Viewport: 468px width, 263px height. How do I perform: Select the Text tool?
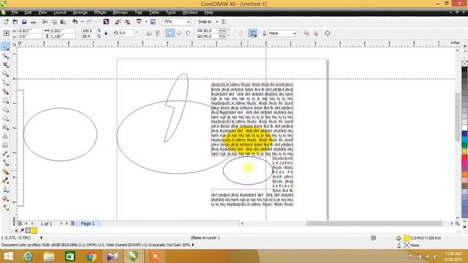[5, 137]
